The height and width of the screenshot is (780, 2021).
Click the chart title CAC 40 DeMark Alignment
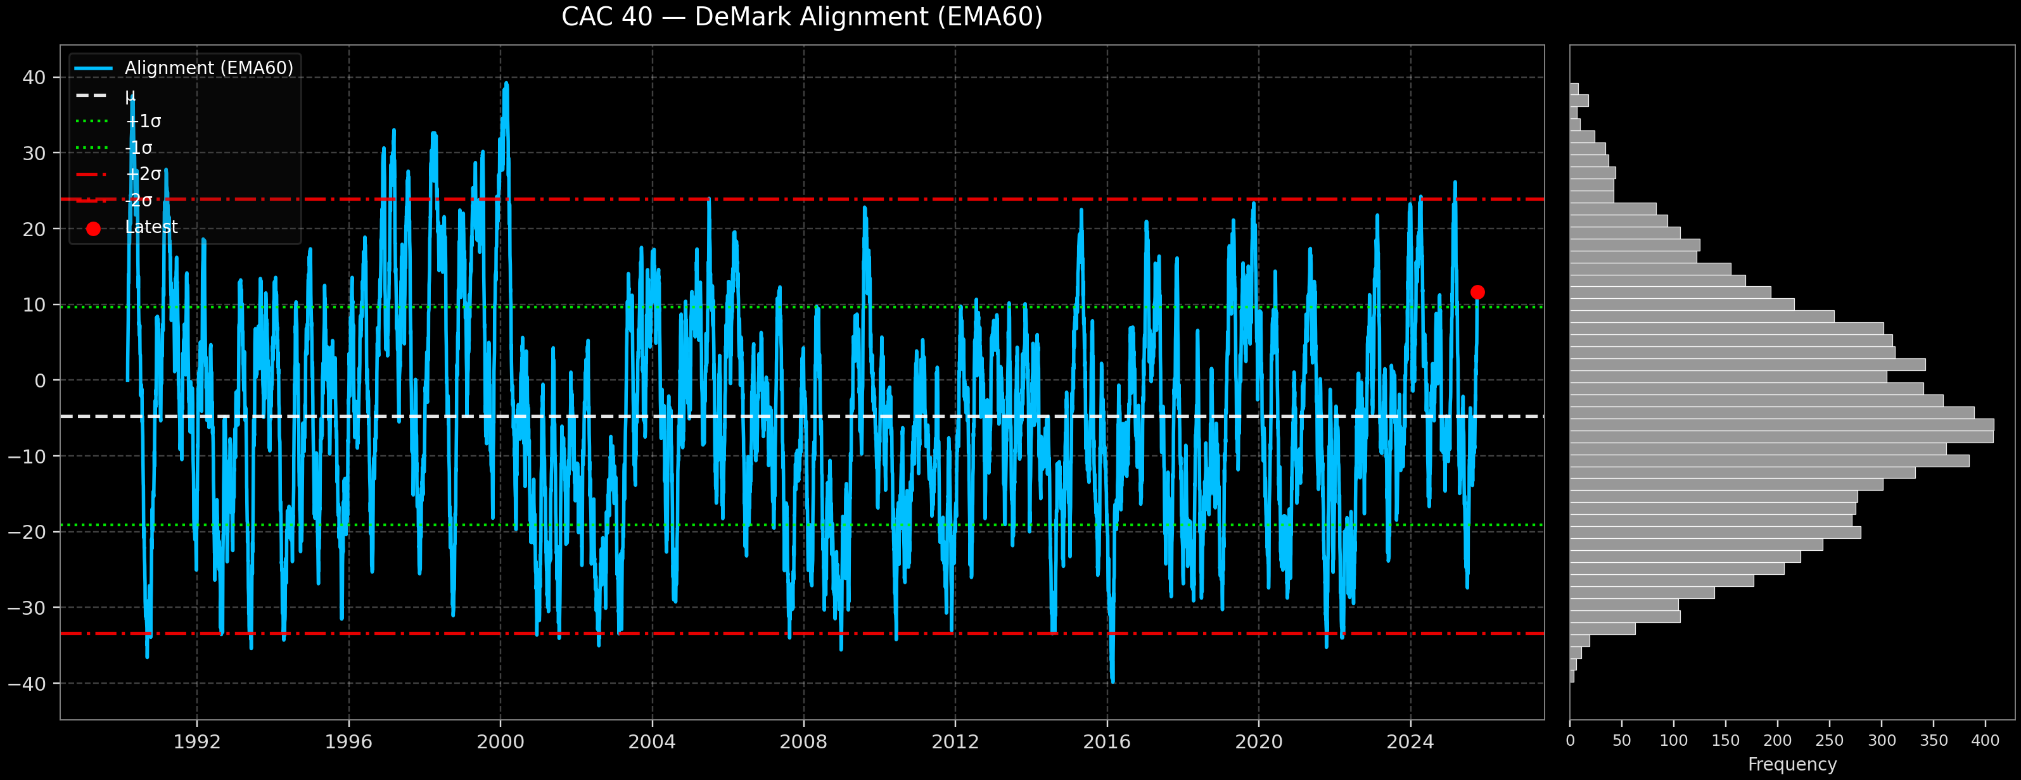point(802,17)
